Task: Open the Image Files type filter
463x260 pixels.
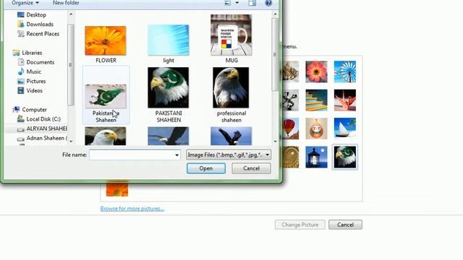Action: 229,155
